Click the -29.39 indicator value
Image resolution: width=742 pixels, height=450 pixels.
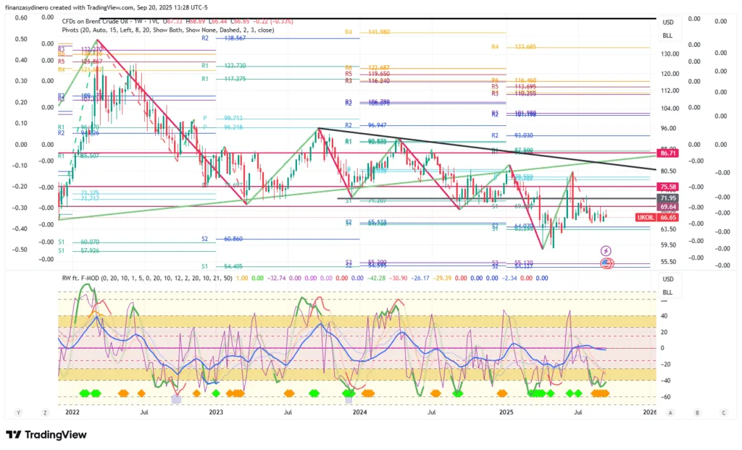(x=443, y=278)
